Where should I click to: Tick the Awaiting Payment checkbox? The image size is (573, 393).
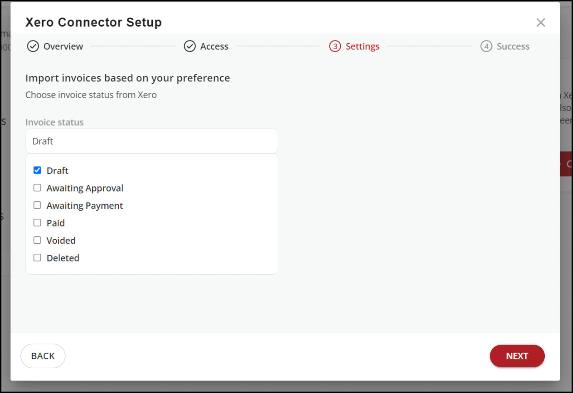tap(37, 205)
